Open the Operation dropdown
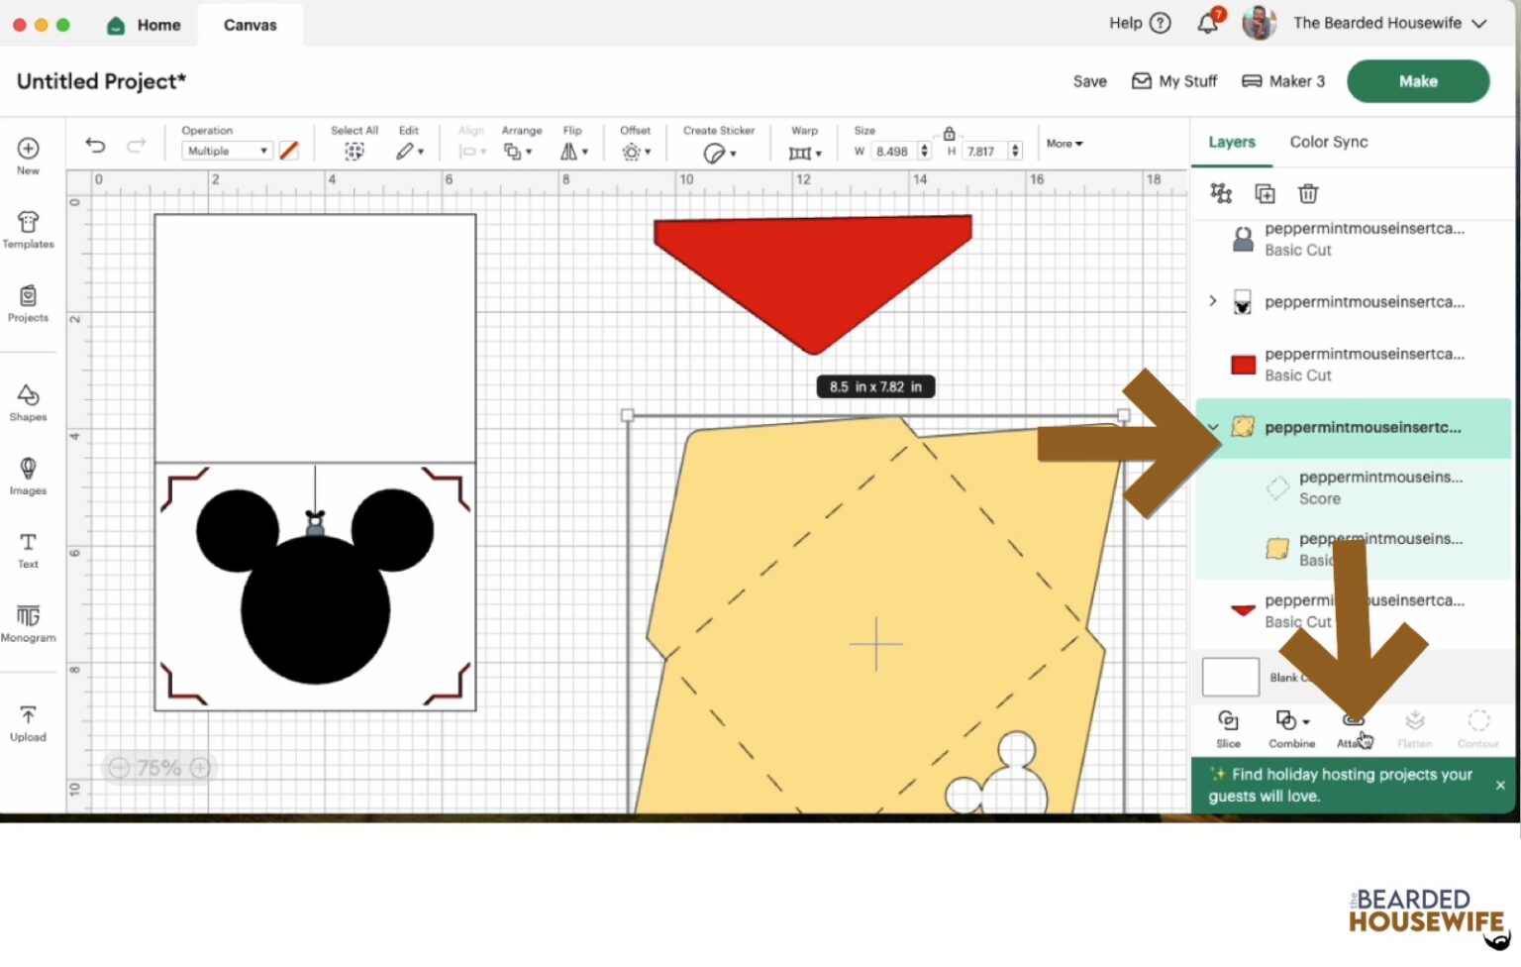Screen dimensions: 1521x967 pos(228,151)
